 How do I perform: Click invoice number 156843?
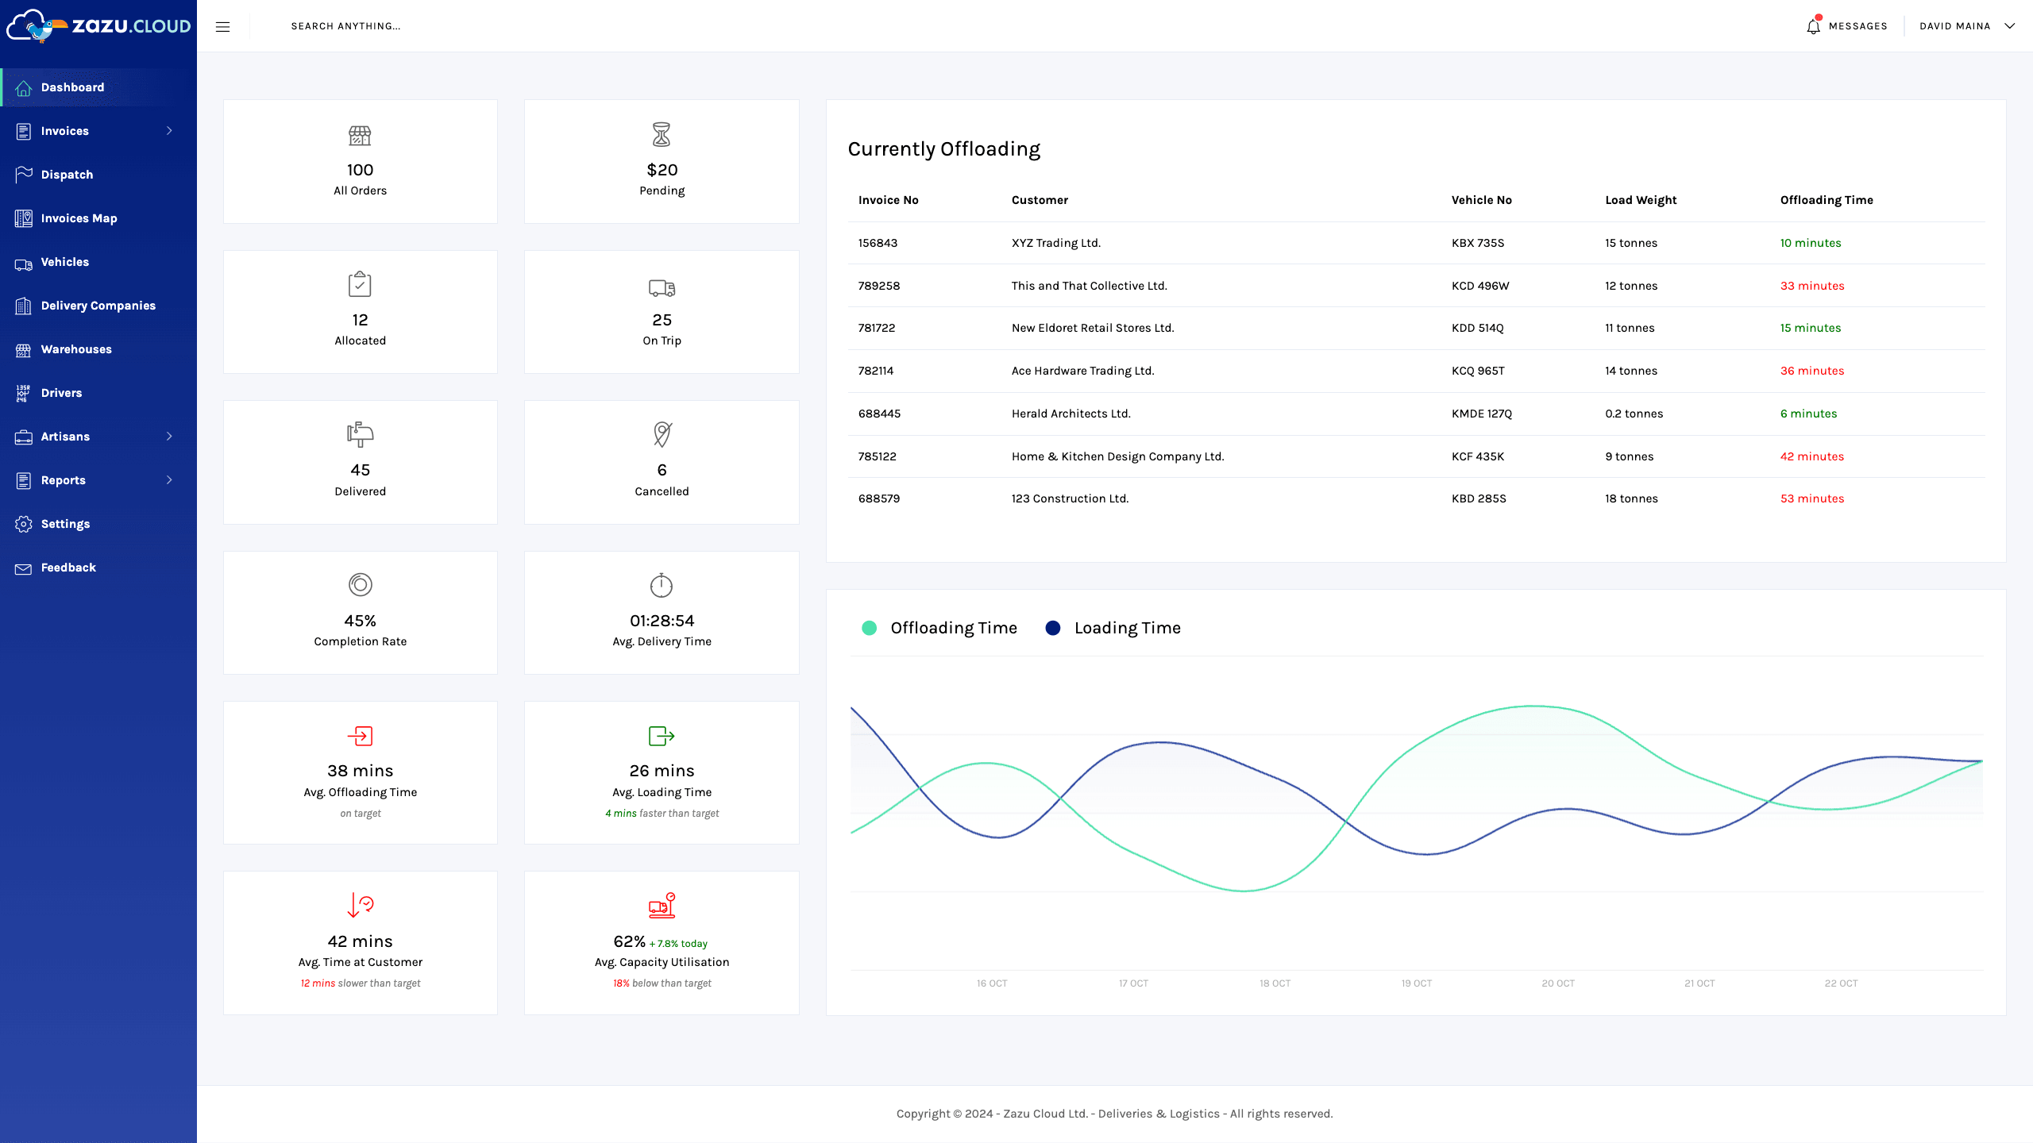[878, 243]
